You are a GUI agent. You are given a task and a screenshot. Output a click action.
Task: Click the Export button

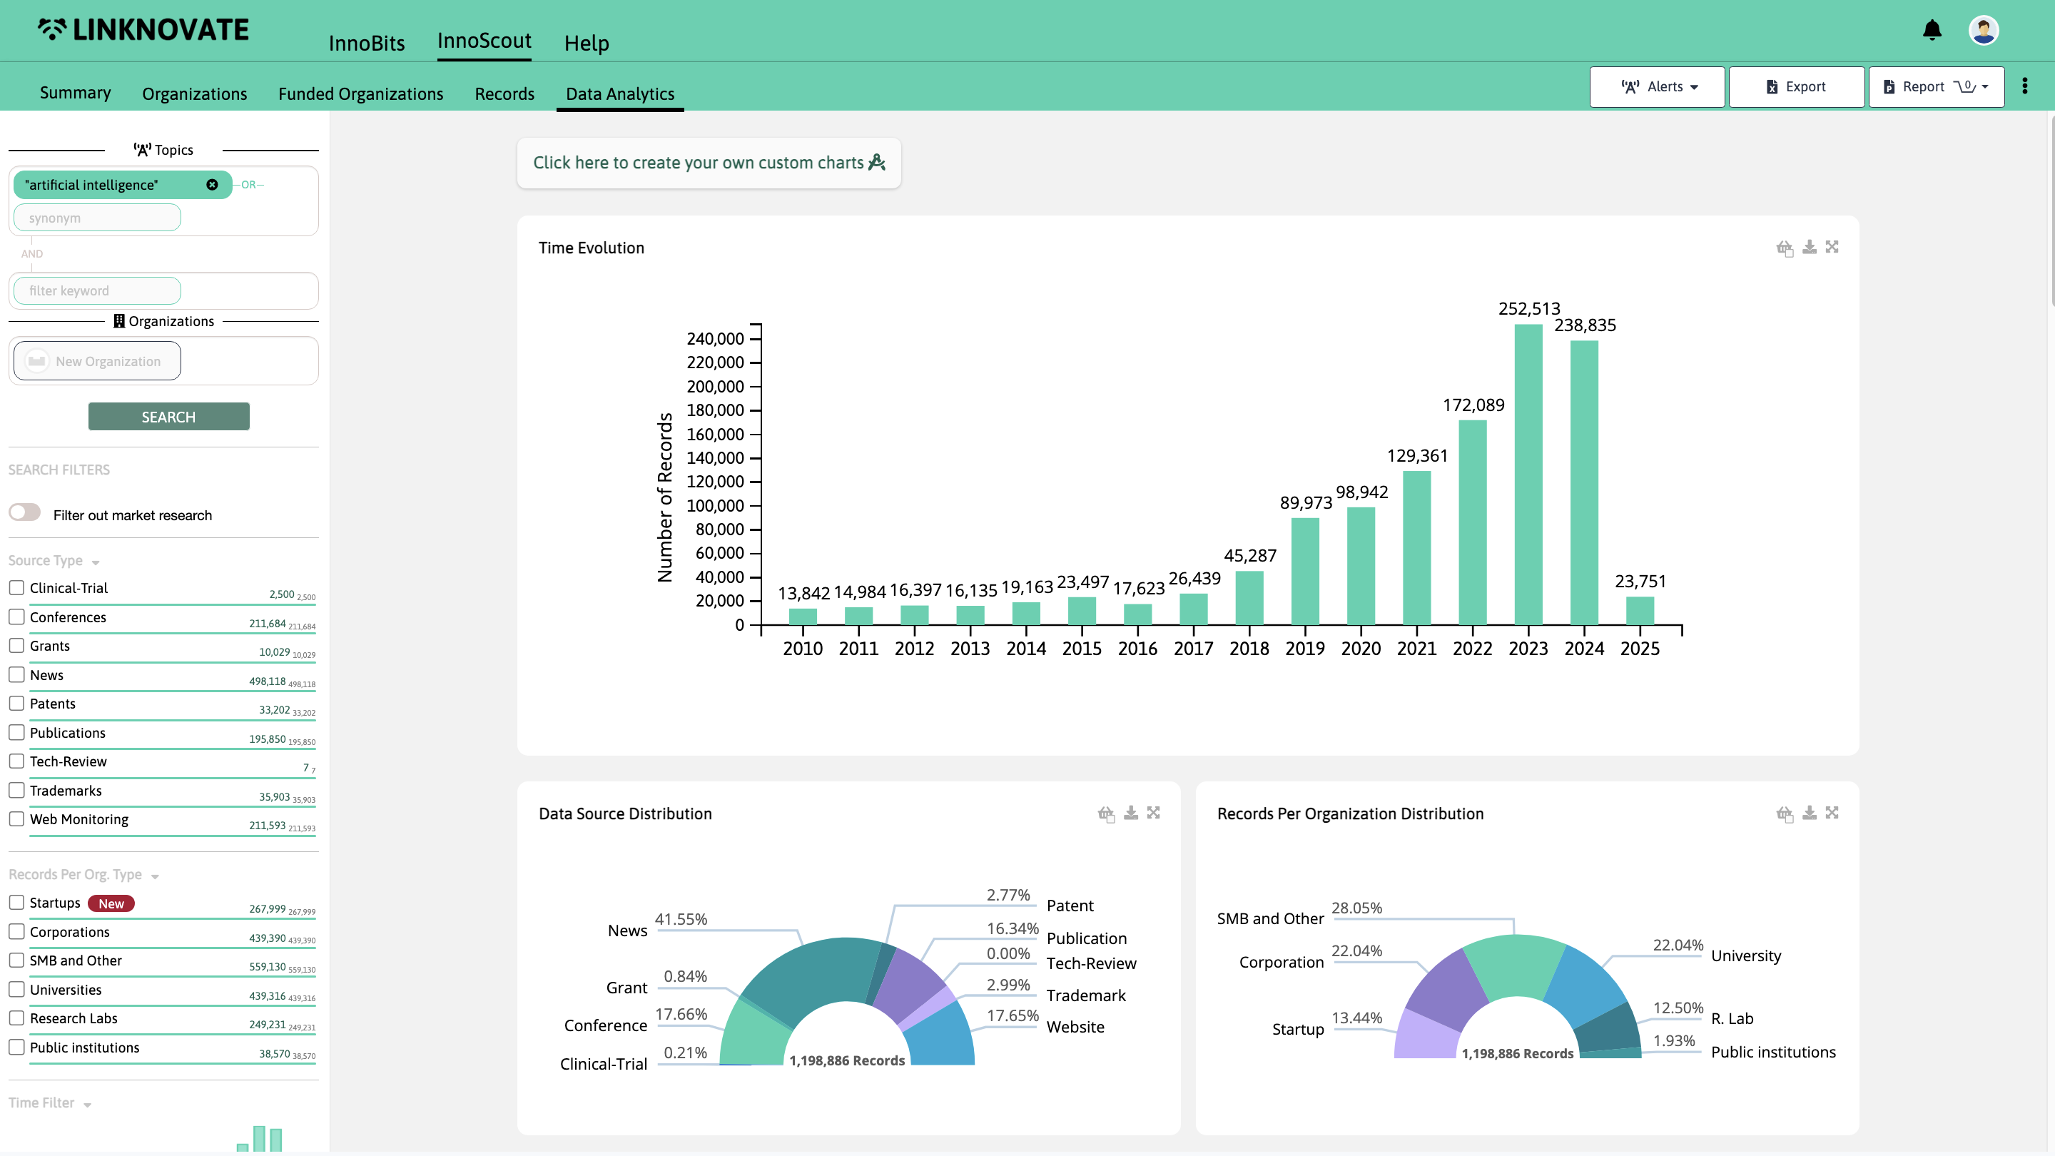tap(1797, 86)
